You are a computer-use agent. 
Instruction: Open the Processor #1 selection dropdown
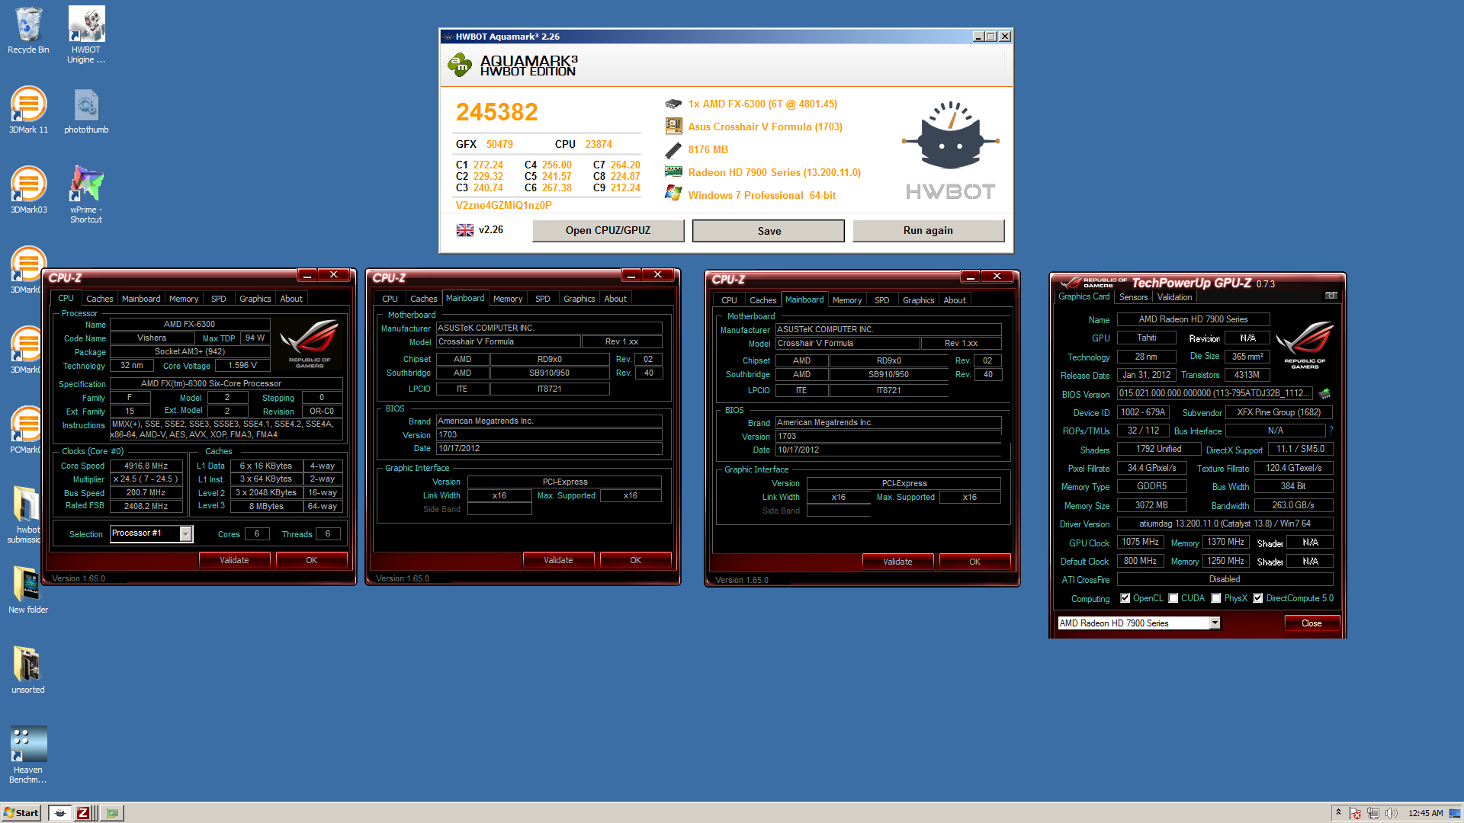(x=185, y=534)
